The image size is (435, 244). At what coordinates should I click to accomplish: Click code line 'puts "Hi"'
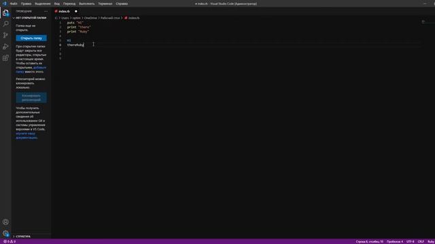click(x=75, y=22)
